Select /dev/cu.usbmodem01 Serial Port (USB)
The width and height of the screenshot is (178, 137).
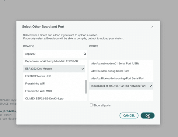(x=121, y=63)
